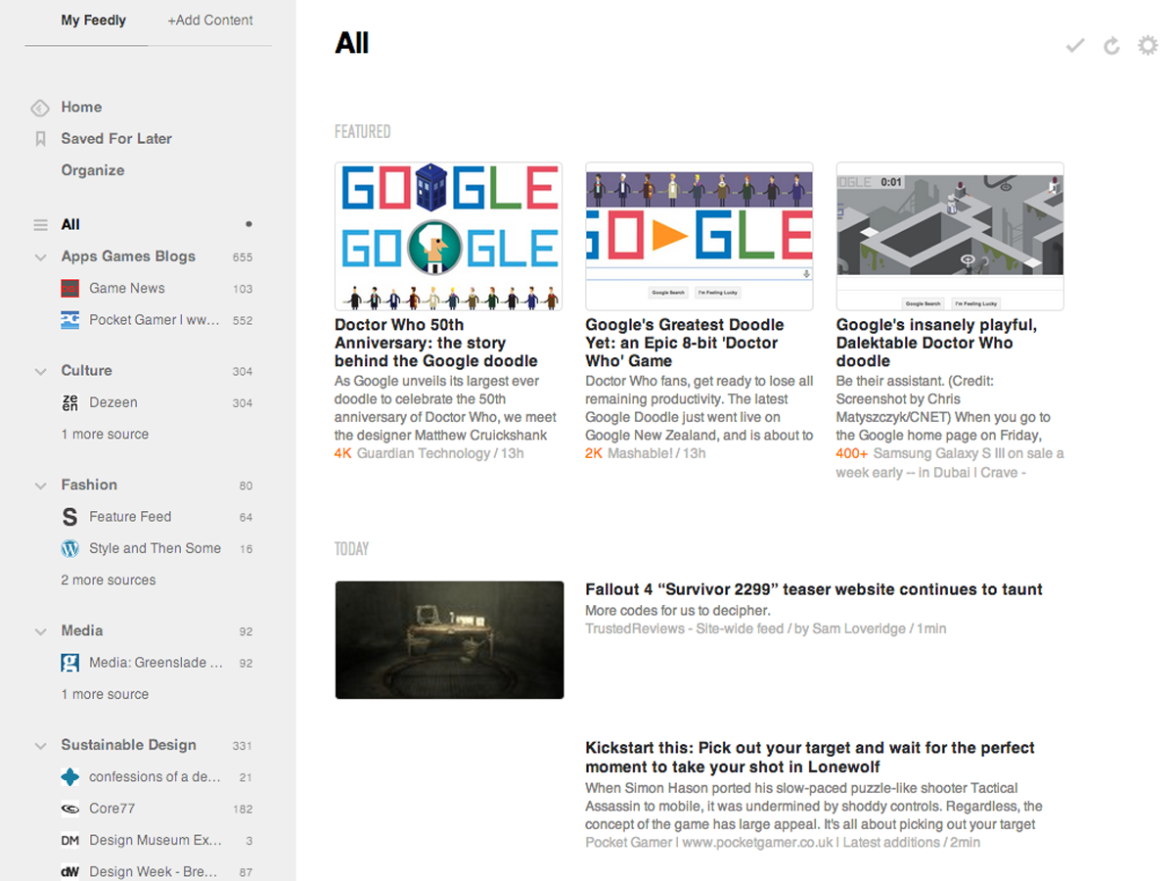Viewport: 1174px width, 881px height.
Task: Click 8-bit Doctor Who game thumbnail
Action: [x=700, y=236]
